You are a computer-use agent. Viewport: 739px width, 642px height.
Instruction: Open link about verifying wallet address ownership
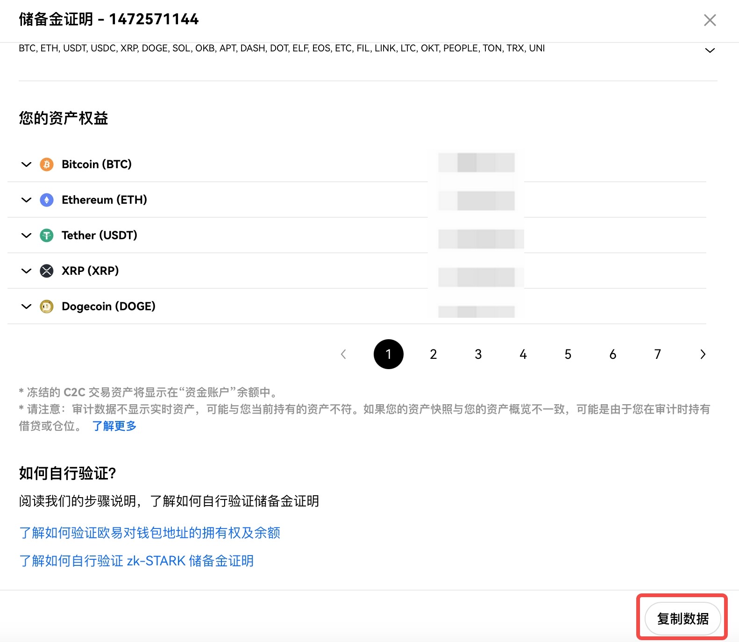pos(149,533)
